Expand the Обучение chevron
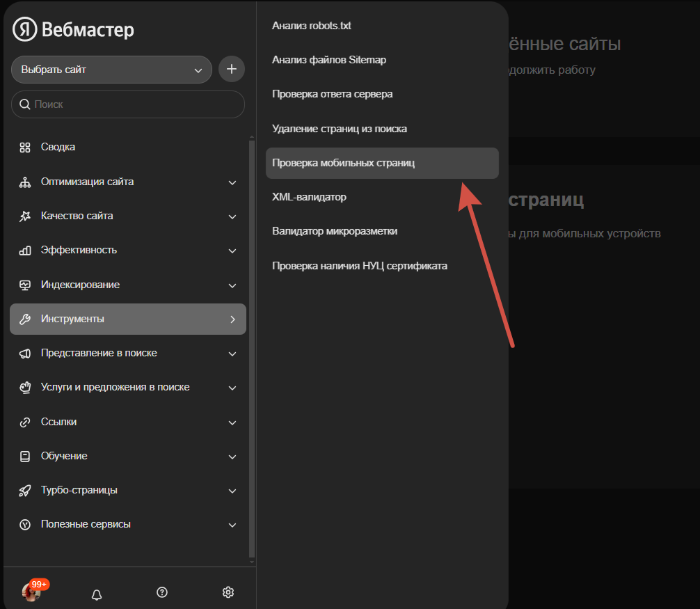Viewport: 700px width, 609px height. click(x=232, y=457)
